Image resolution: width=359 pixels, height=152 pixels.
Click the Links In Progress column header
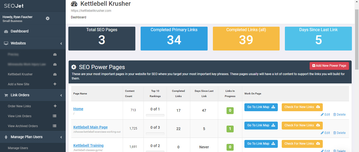pos(230,94)
